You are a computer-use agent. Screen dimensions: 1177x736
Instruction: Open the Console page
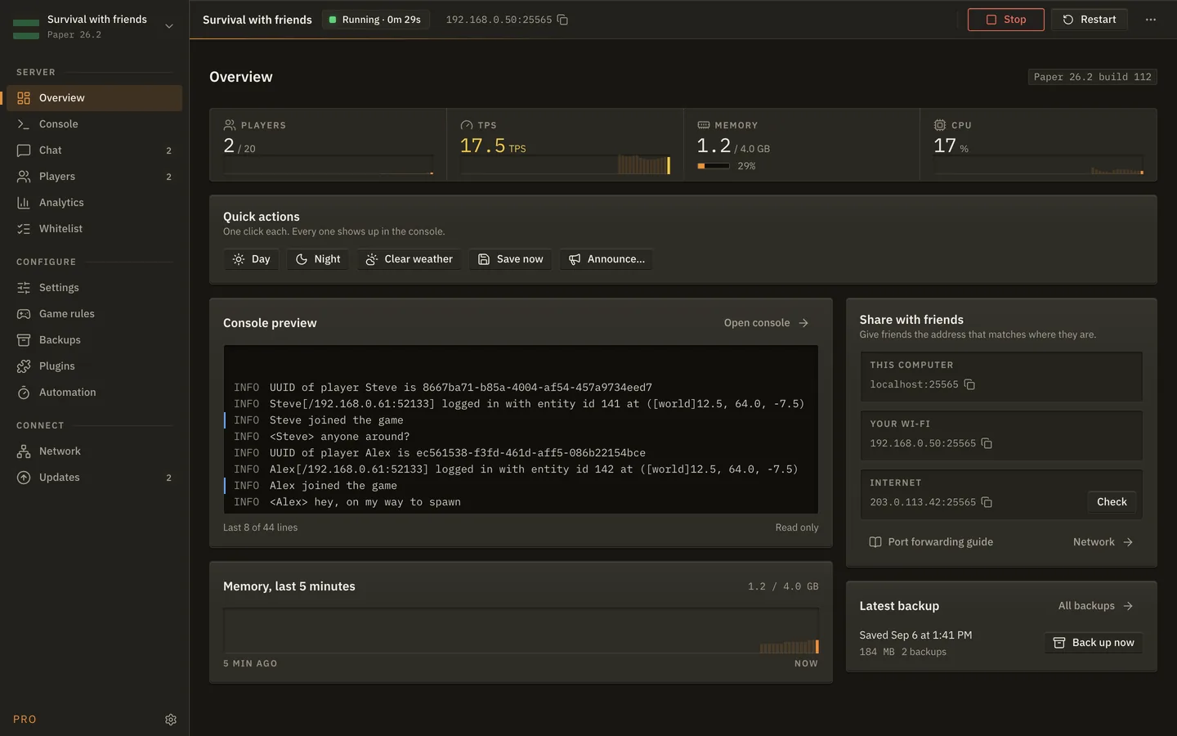click(x=94, y=124)
